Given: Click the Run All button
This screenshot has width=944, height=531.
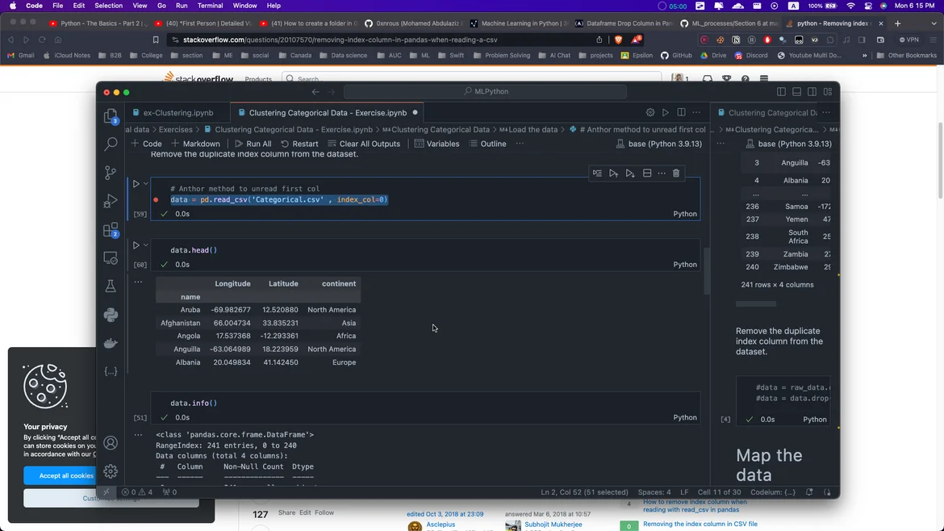Looking at the screenshot, I should pyautogui.click(x=253, y=144).
